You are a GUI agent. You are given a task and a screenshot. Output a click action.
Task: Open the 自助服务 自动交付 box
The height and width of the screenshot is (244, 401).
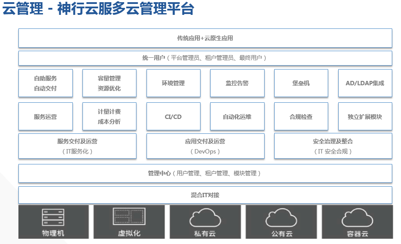[x=46, y=83]
